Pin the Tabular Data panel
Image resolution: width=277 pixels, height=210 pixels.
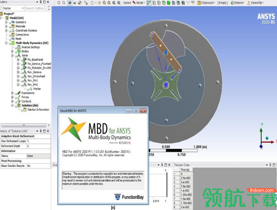tap(270, 165)
